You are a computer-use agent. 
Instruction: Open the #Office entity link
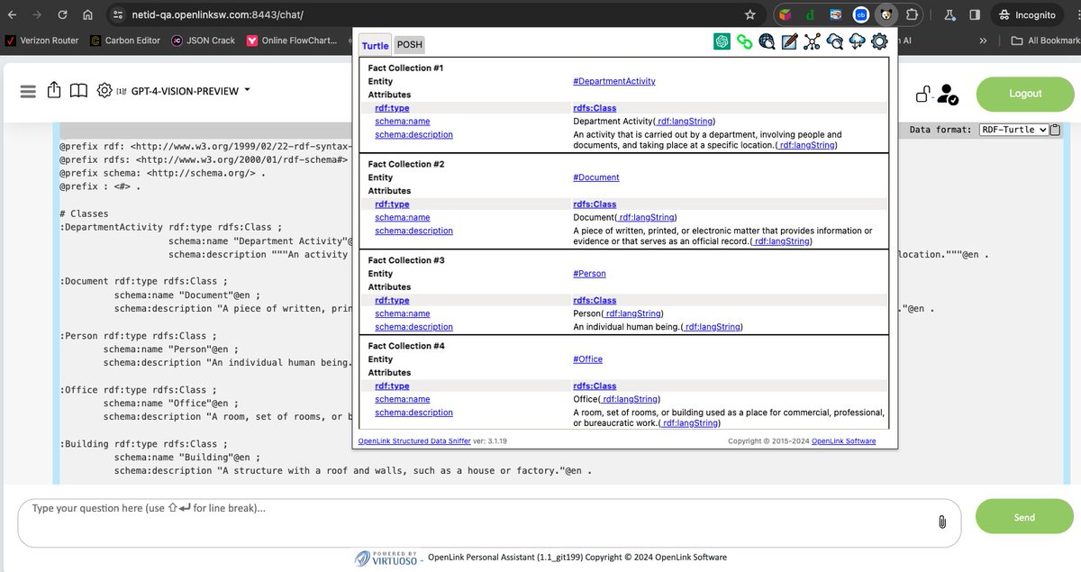pyautogui.click(x=587, y=359)
